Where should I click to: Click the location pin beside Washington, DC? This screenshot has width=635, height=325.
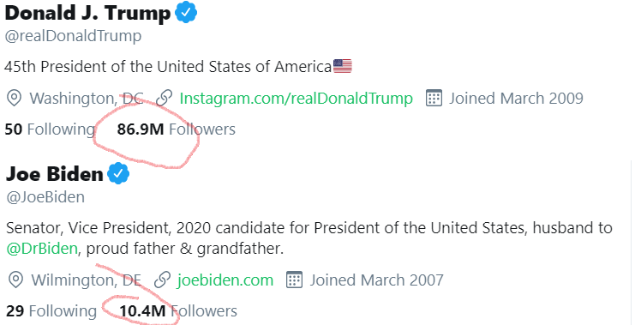click(x=15, y=99)
